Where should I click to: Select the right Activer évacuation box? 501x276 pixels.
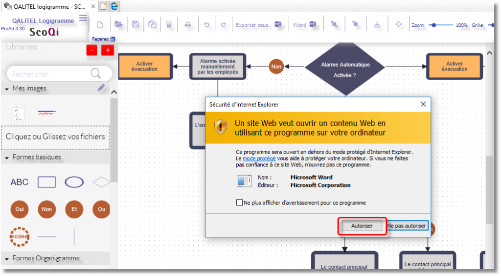(455, 67)
